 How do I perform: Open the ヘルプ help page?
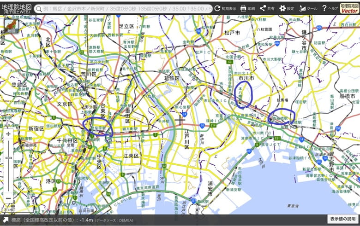pos(330,8)
